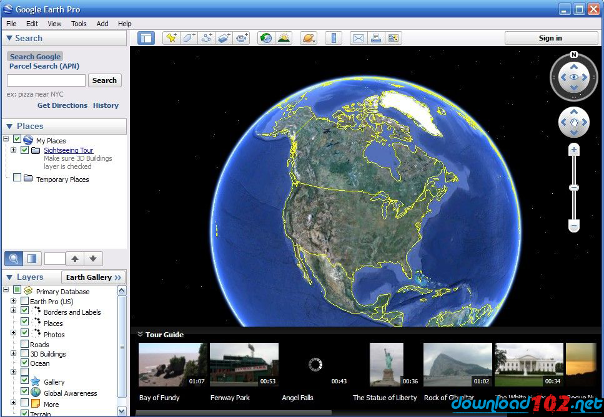Expand the More layer group
The image size is (604, 417).
14,403
